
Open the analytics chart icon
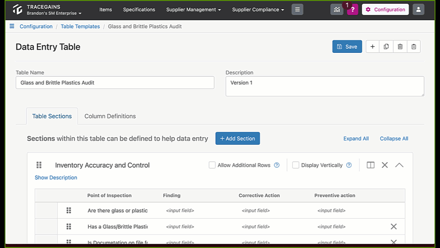click(337, 10)
